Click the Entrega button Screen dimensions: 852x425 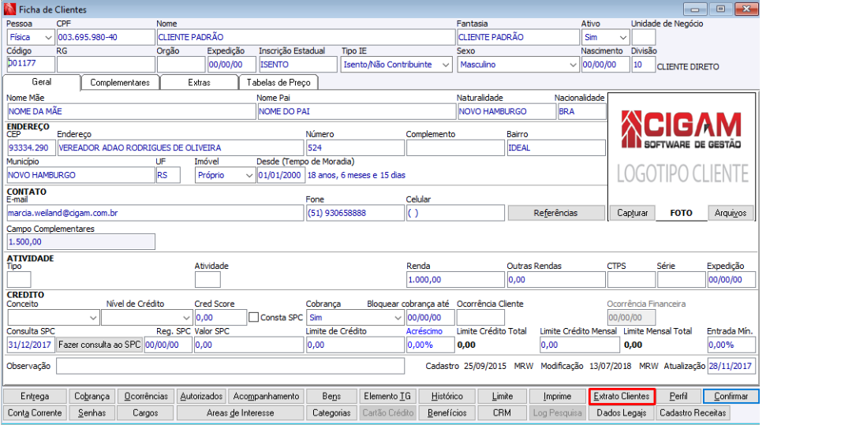(35, 397)
